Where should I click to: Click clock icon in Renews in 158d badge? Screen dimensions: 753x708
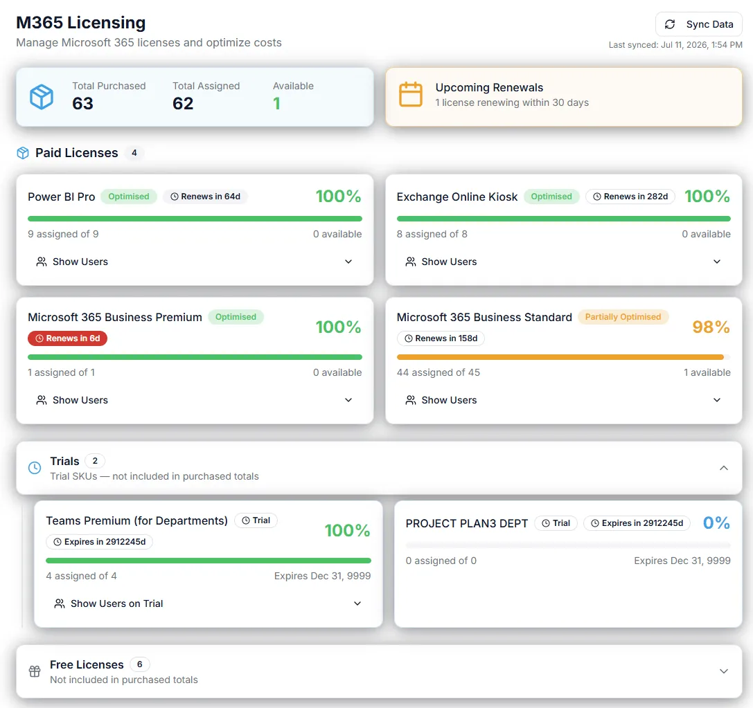pos(409,338)
